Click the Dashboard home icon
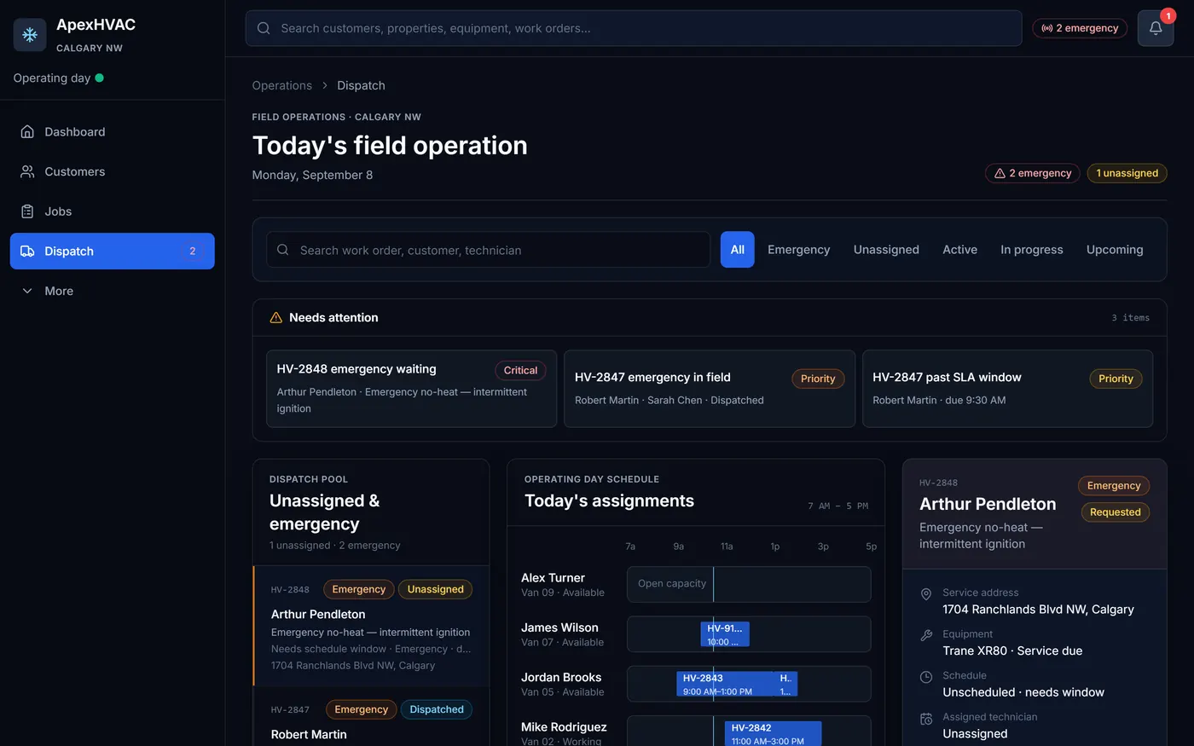The image size is (1194, 746). point(27,132)
